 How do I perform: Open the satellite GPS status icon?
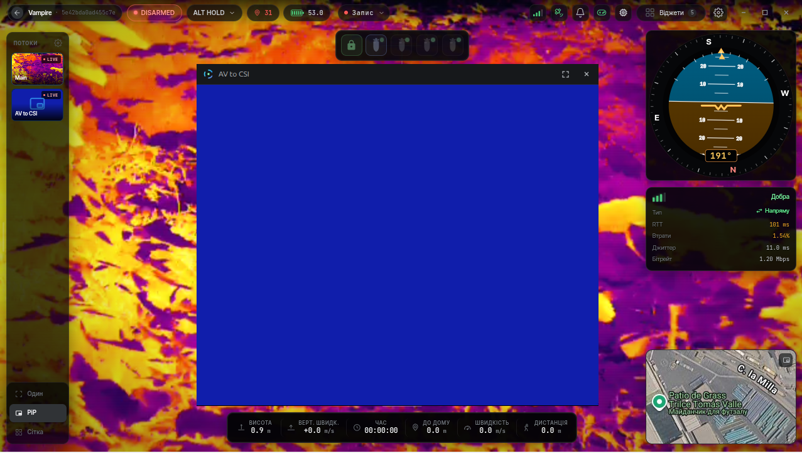tap(559, 13)
